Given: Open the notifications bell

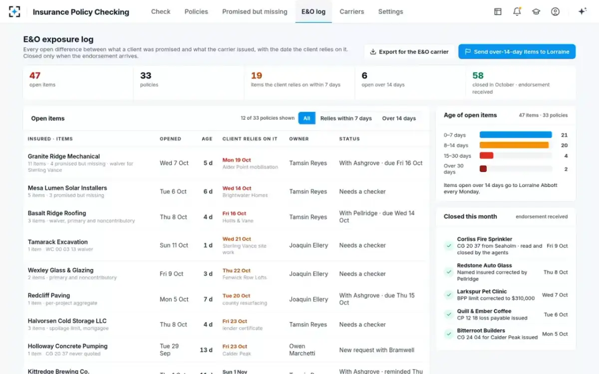Looking at the screenshot, I should click(x=517, y=11).
